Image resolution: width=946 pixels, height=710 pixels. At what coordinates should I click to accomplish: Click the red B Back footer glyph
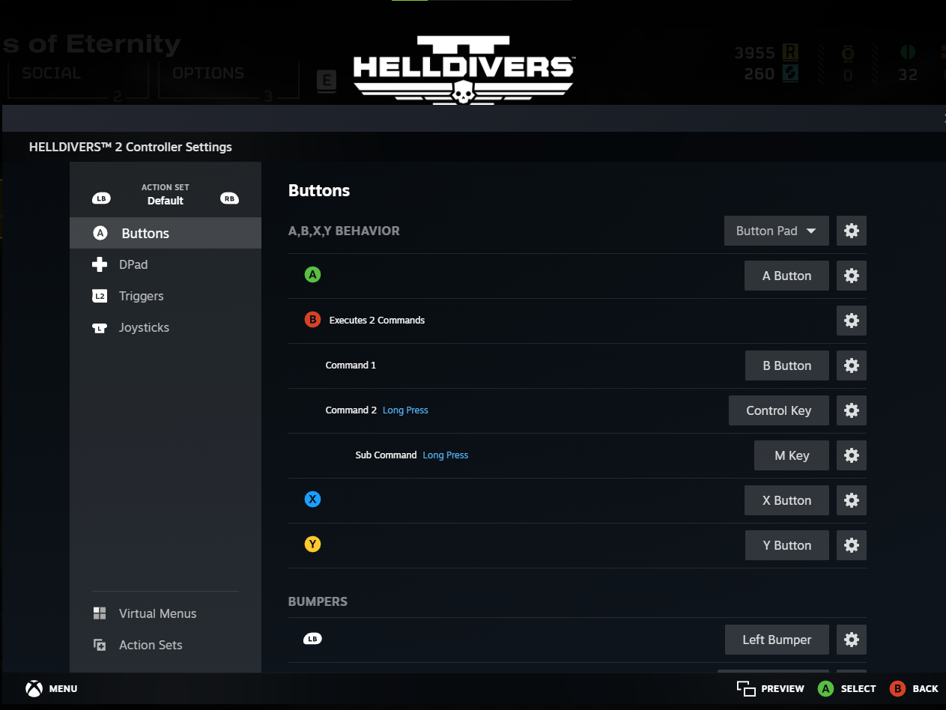[897, 689]
